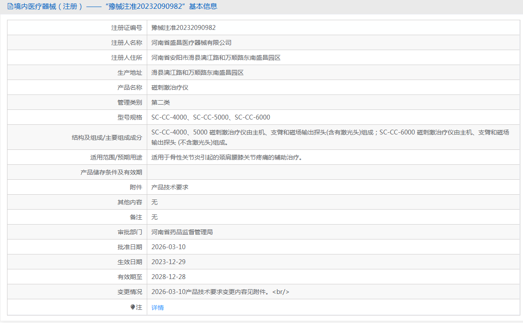
Task: Click the 生产地址 row label
Action: 130,73
